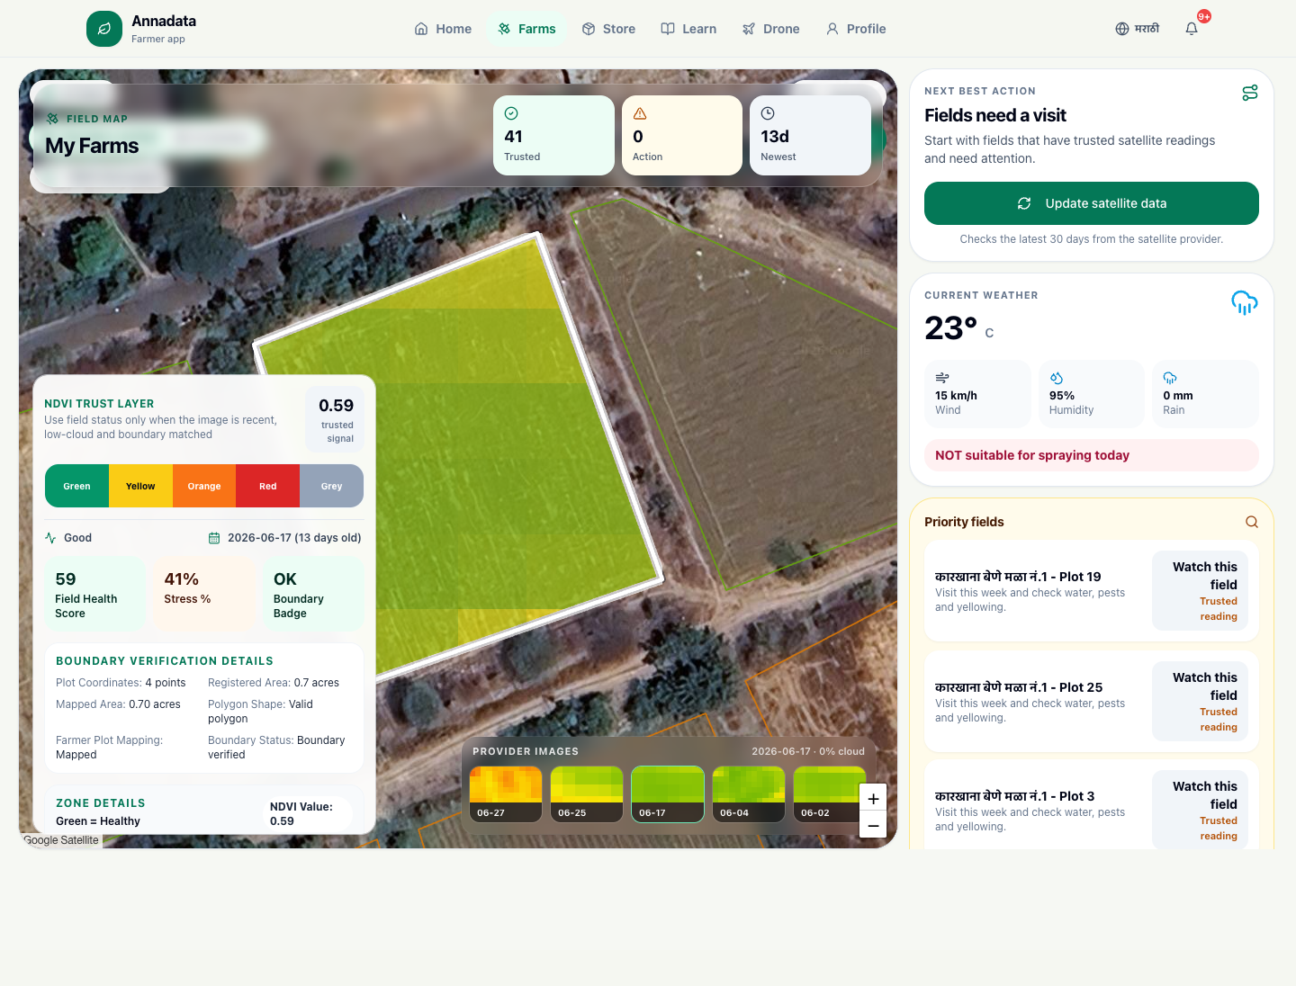1296x986 pixels.
Task: Click NOT suitable for spraying today banner
Action: click(1092, 455)
